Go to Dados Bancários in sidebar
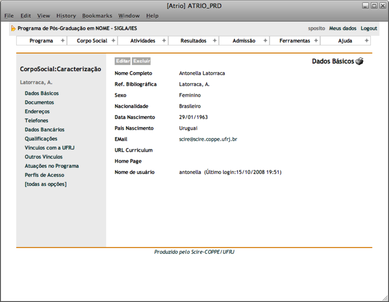The image size is (389, 302). tap(45, 130)
